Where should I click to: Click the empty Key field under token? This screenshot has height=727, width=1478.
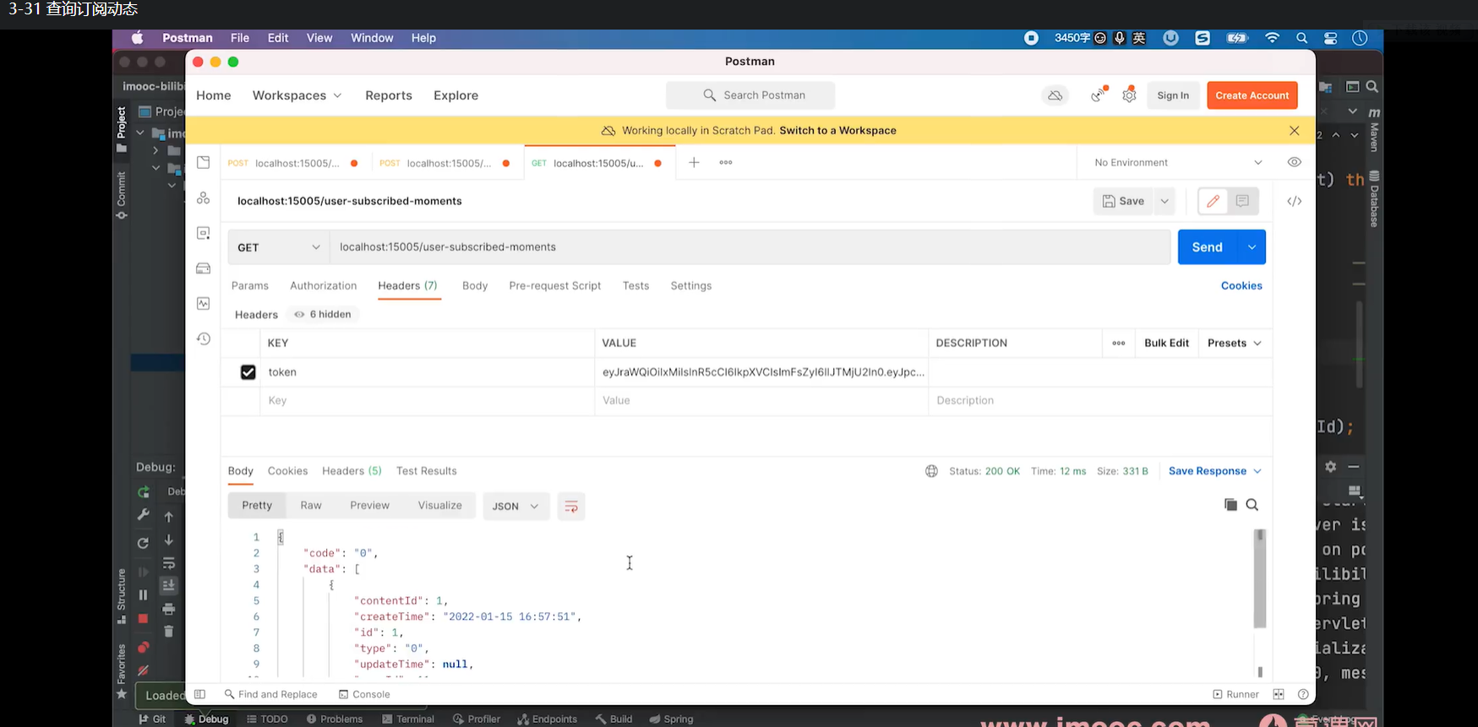[427, 401]
